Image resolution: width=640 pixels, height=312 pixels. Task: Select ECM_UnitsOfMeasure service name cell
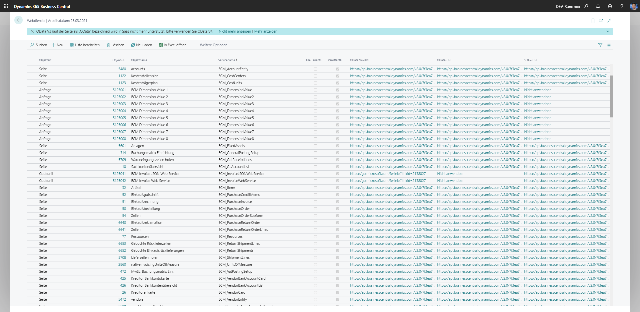[x=235, y=264]
